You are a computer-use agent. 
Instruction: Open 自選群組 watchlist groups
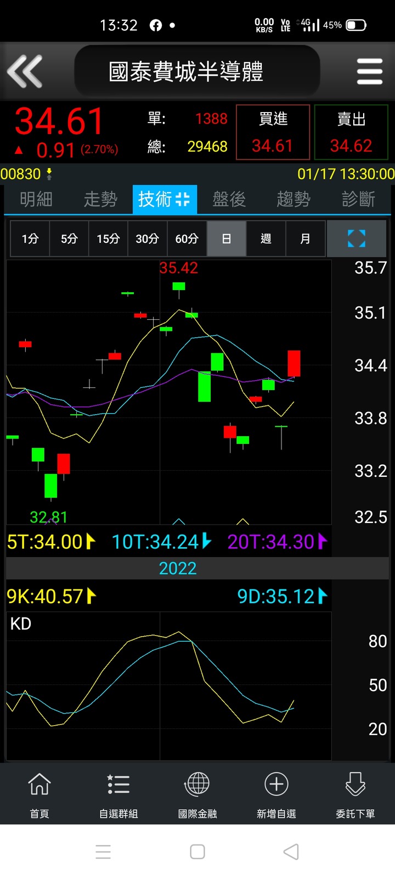point(119,794)
